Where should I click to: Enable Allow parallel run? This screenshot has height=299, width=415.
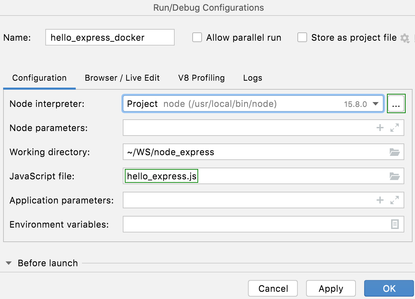[197, 38]
